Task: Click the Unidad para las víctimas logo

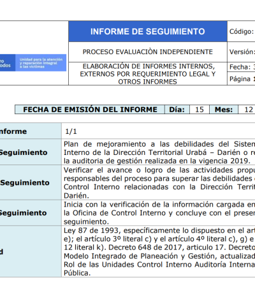Action: (x=33, y=63)
